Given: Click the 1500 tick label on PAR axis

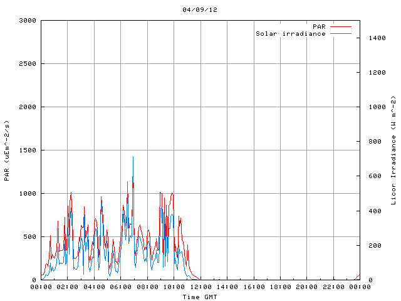Looking at the screenshot, I should point(28,150).
